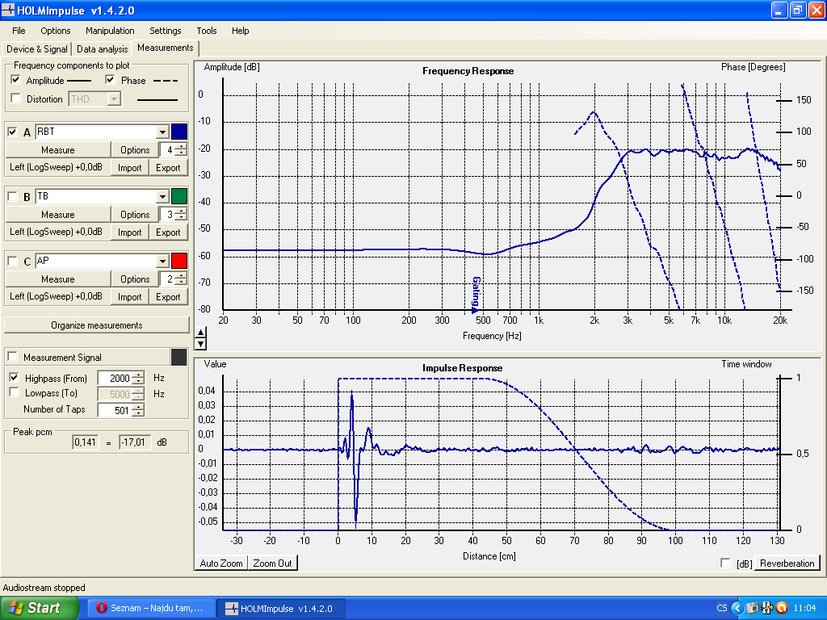
Task: Click Measure for measurement A
Action: coord(57,149)
